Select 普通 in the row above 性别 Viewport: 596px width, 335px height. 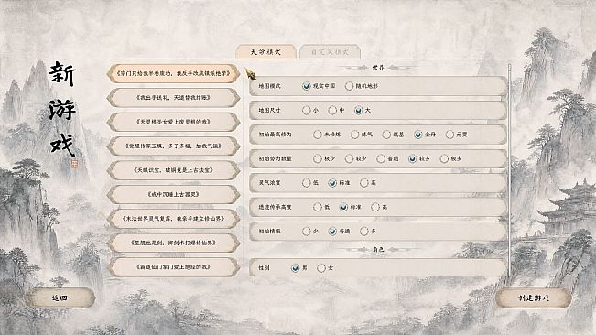(x=332, y=231)
